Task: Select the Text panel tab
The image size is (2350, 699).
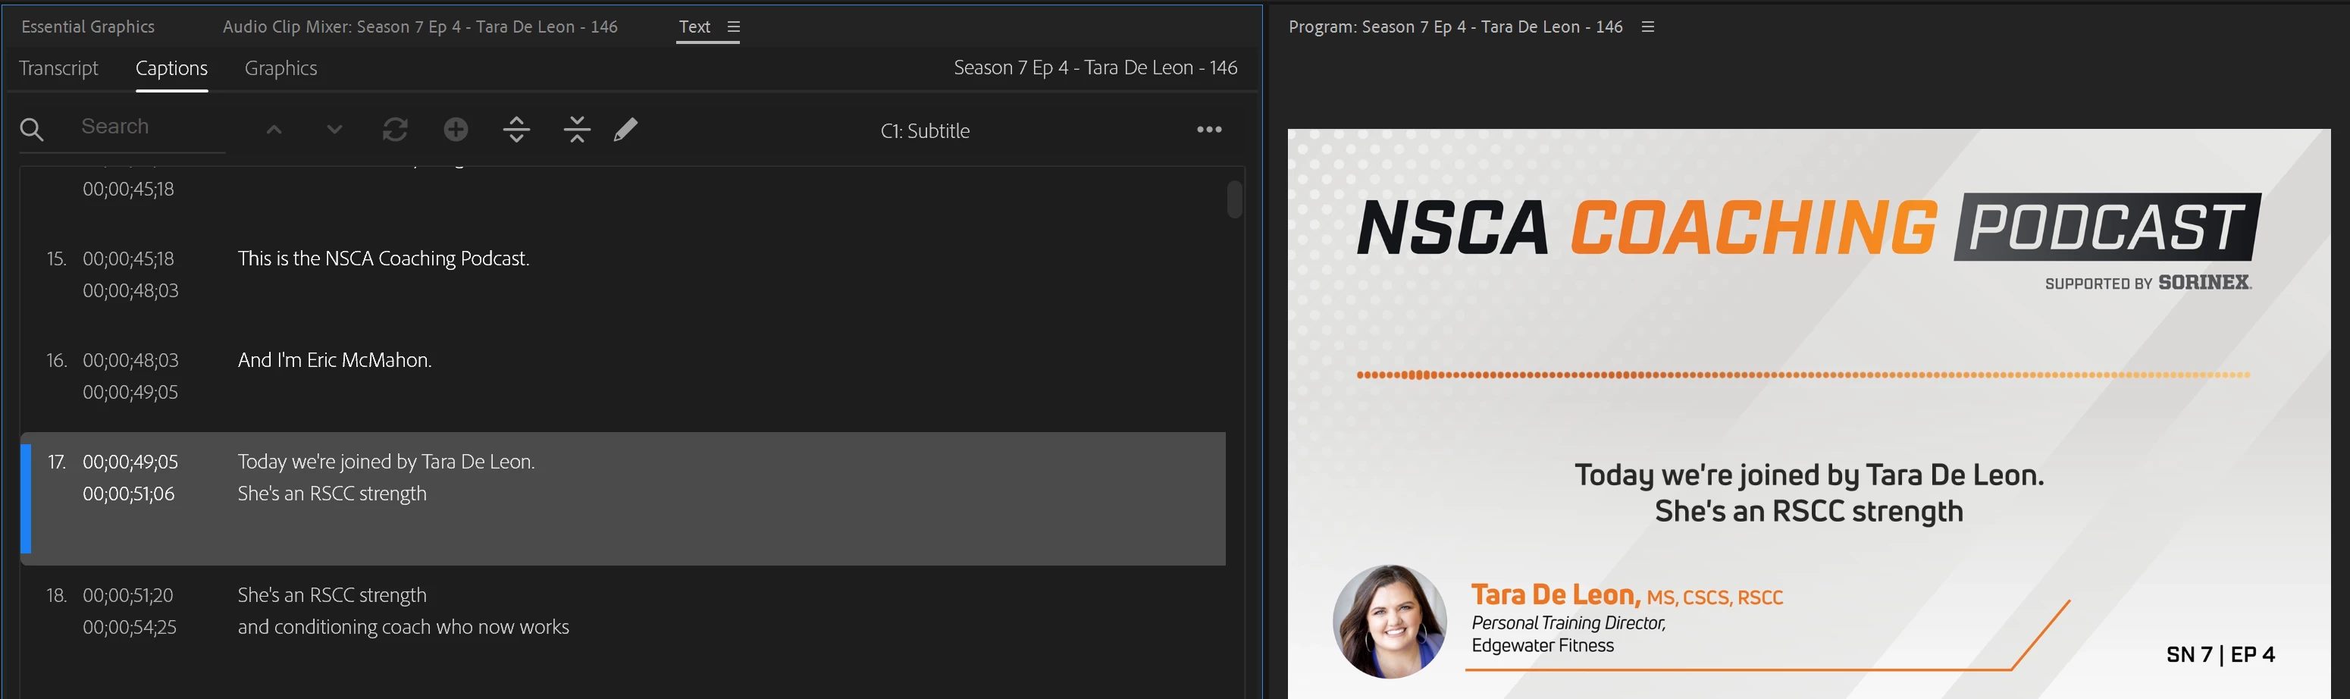Action: [x=694, y=27]
